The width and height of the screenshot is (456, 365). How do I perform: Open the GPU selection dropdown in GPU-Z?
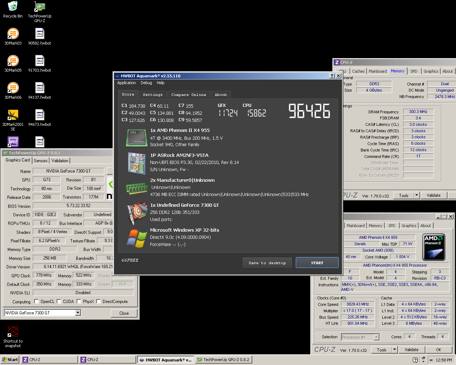[78, 313]
